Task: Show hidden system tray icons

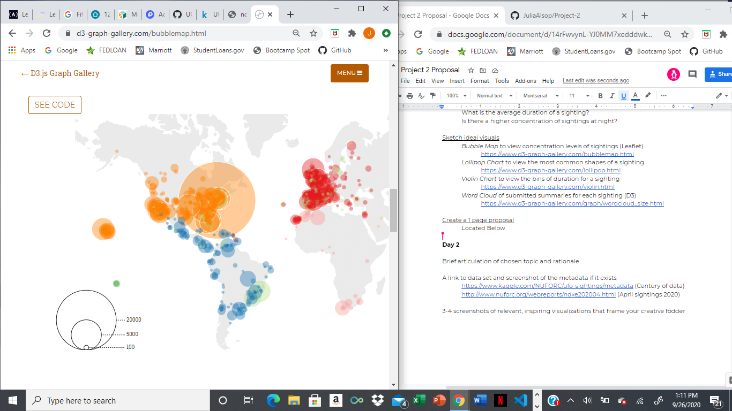Action: (571, 400)
